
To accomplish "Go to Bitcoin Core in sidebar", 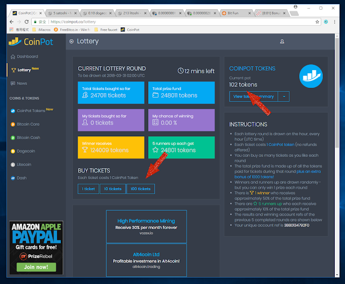I will [28, 124].
